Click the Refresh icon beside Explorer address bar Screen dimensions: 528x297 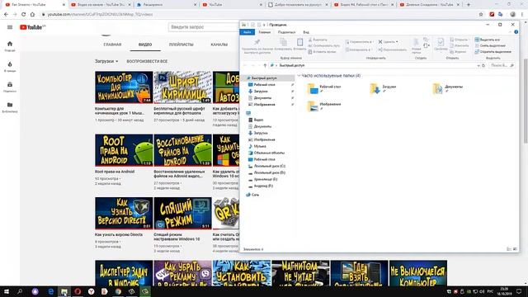coord(483,65)
